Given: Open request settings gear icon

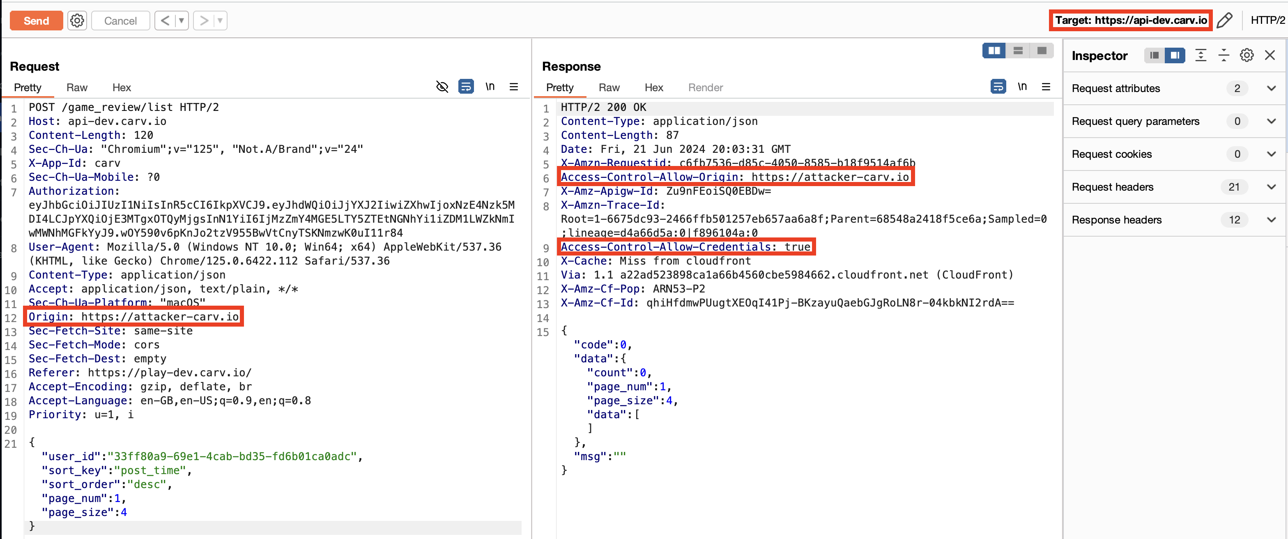Looking at the screenshot, I should click(x=77, y=21).
